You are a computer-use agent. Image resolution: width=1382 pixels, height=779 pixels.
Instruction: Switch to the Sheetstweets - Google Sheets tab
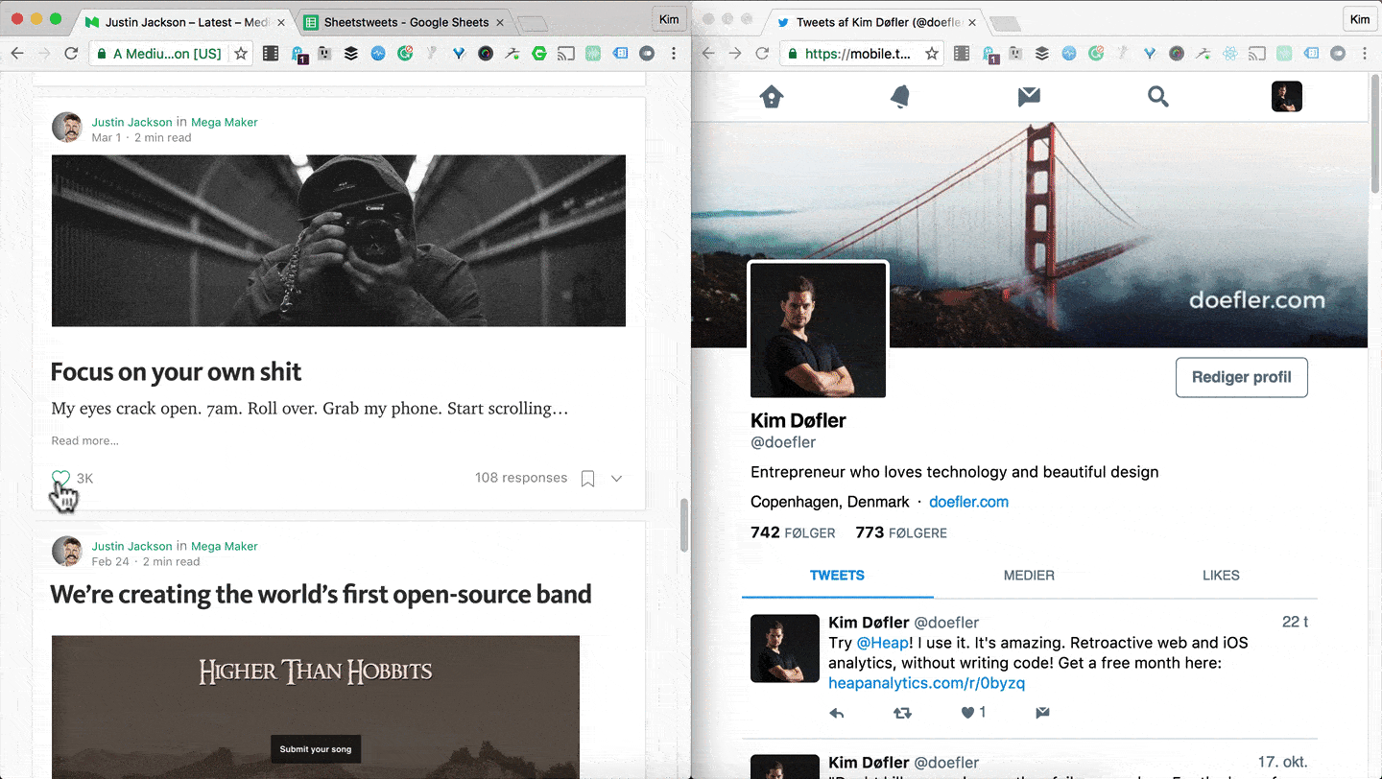click(x=406, y=22)
